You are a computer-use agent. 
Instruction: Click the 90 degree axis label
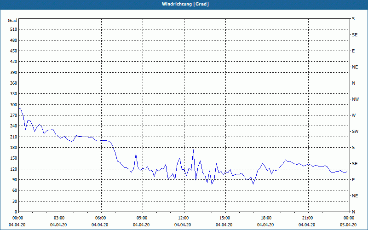[x=15, y=180]
